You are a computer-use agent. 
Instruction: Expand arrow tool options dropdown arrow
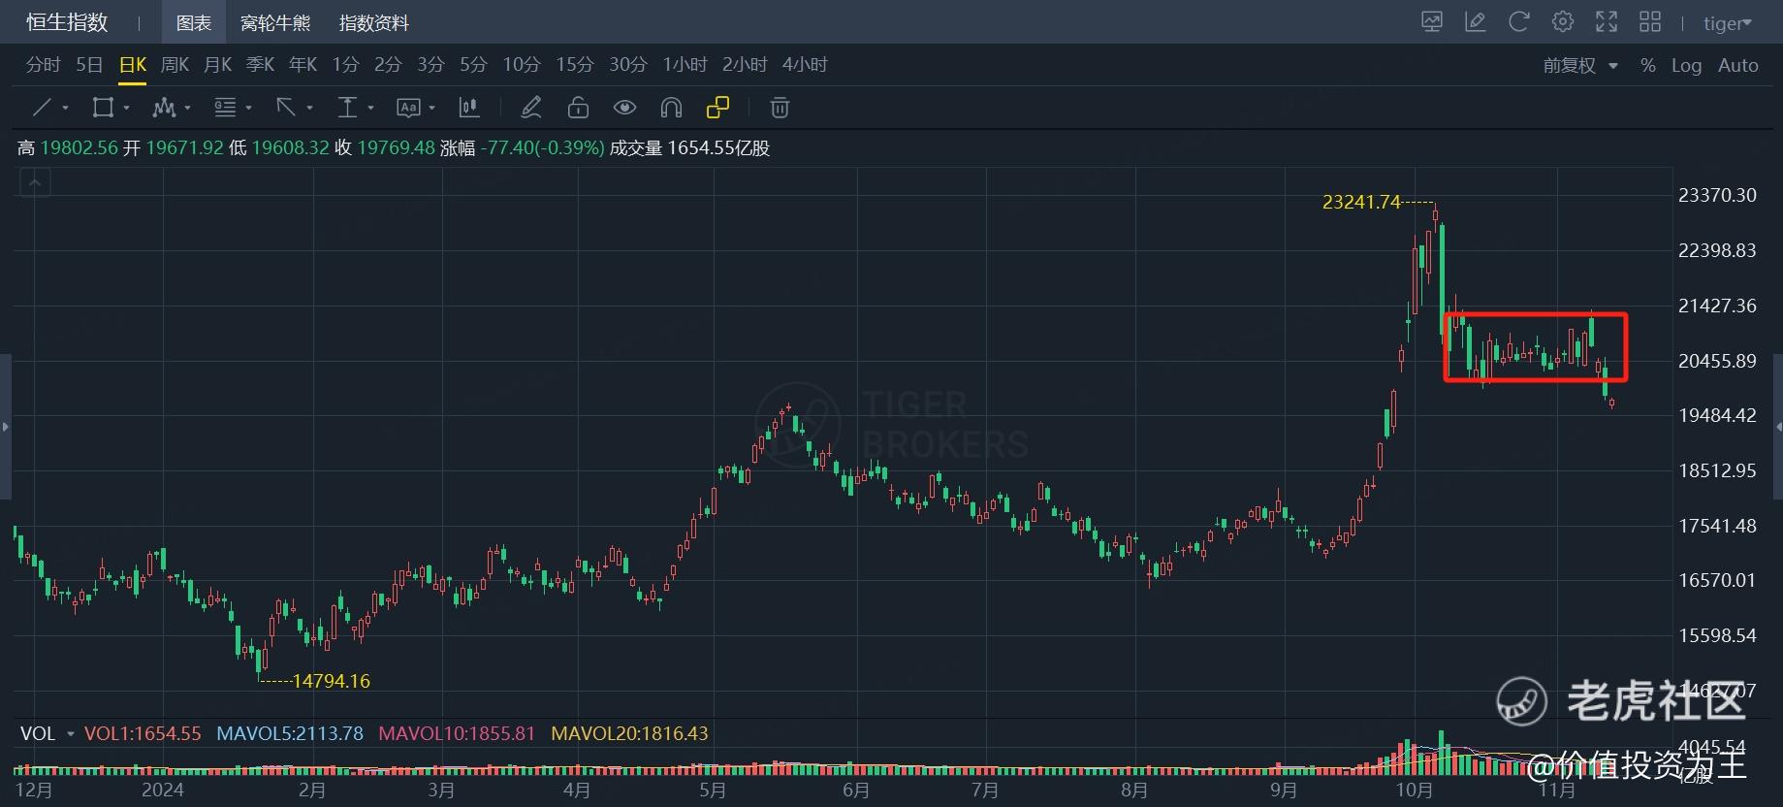309,109
